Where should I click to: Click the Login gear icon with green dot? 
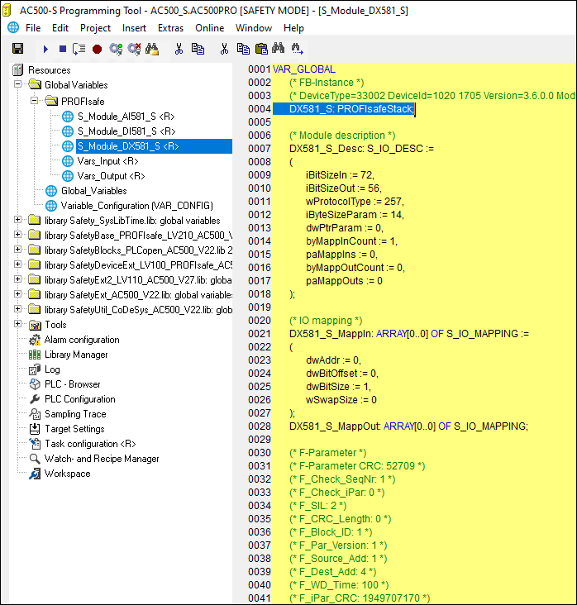point(115,49)
